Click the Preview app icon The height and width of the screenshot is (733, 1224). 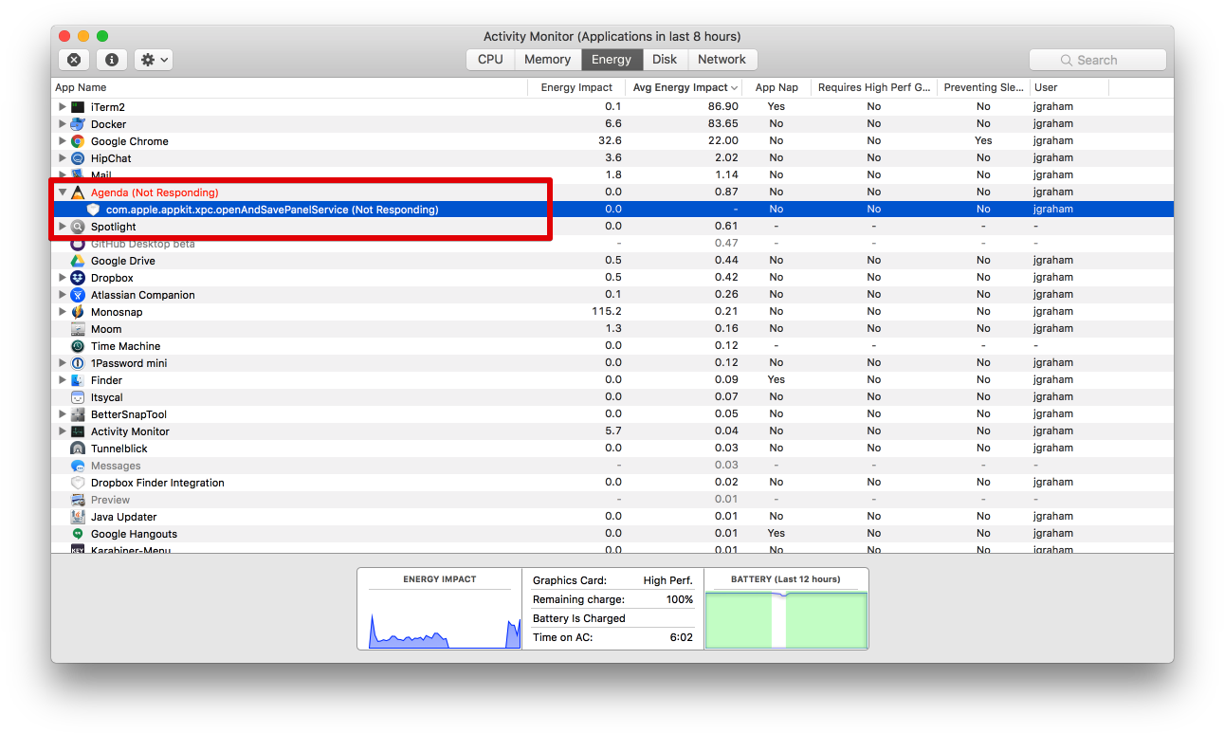(78, 500)
